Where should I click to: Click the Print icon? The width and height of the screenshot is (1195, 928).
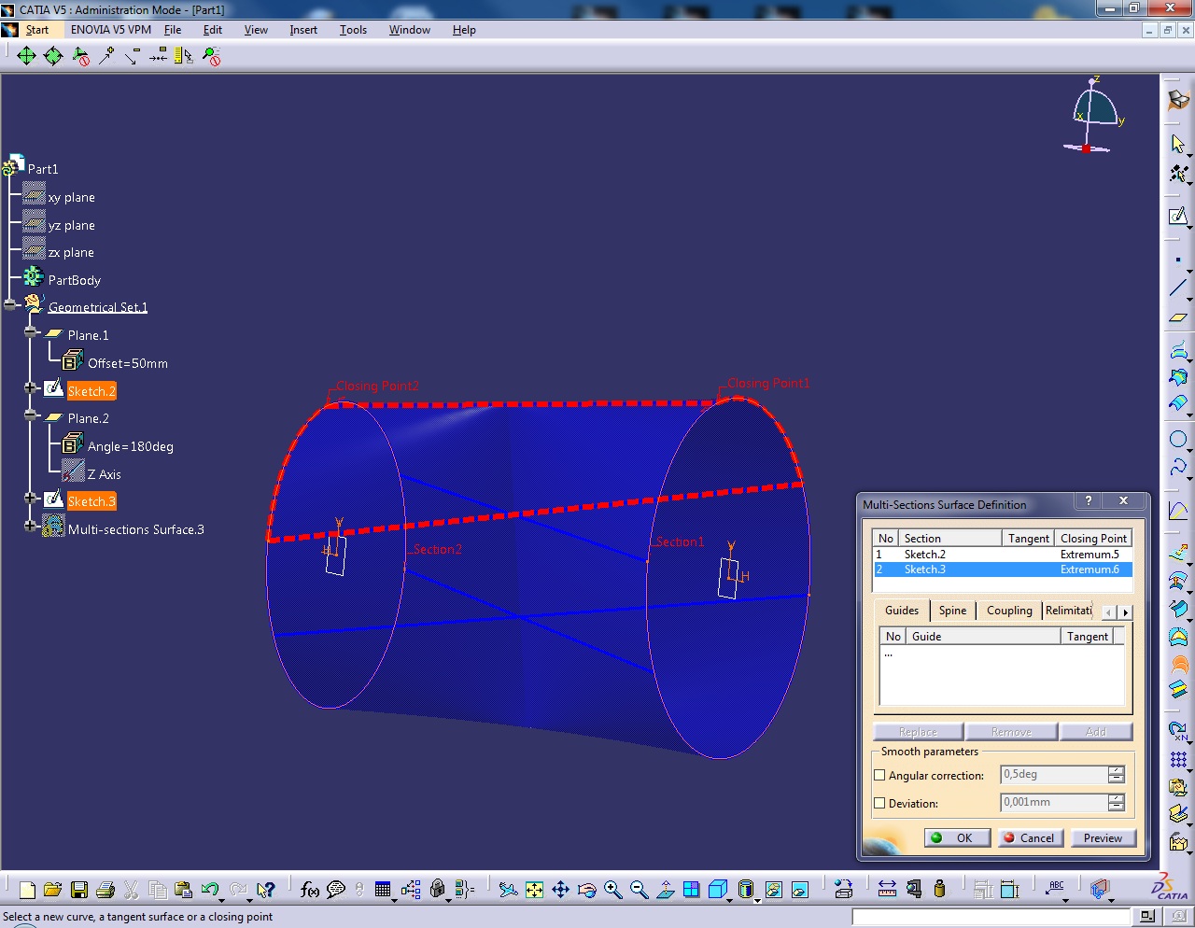click(x=105, y=890)
